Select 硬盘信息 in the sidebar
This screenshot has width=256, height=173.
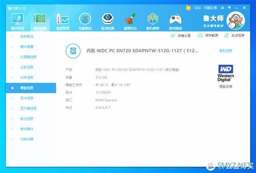31,88
